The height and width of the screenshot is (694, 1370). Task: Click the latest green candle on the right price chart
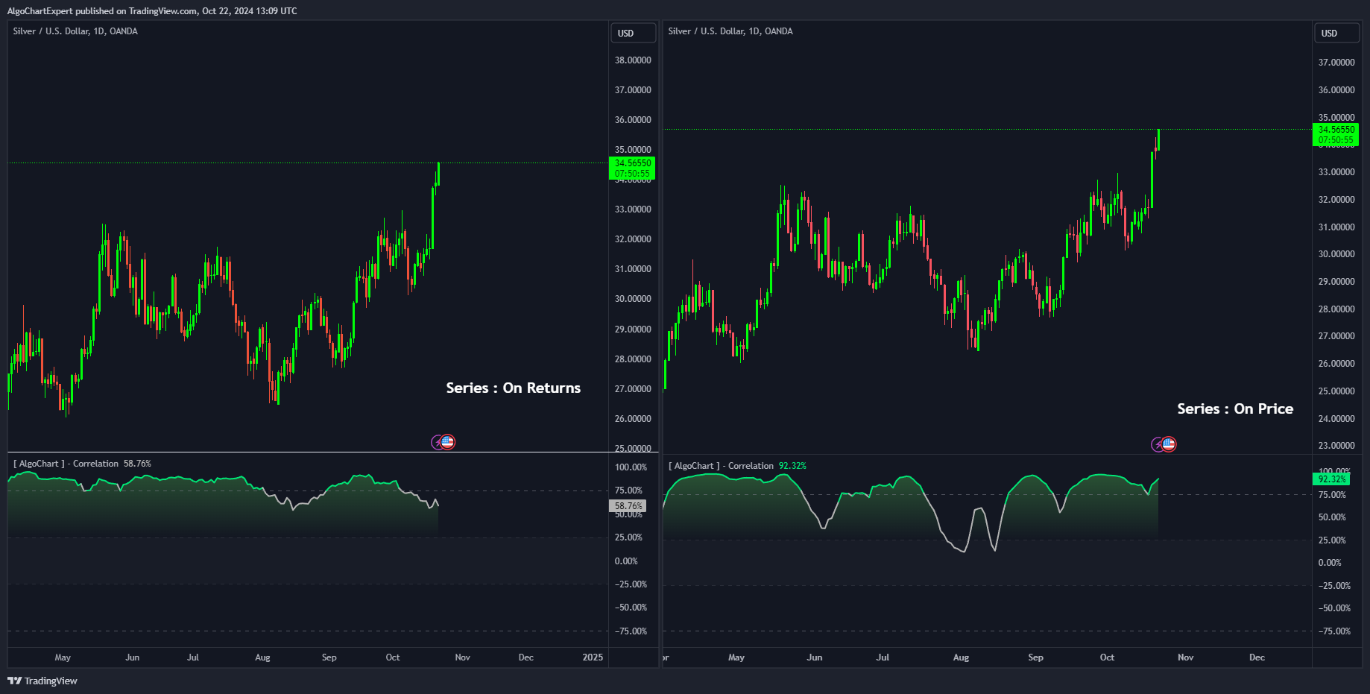click(1158, 140)
